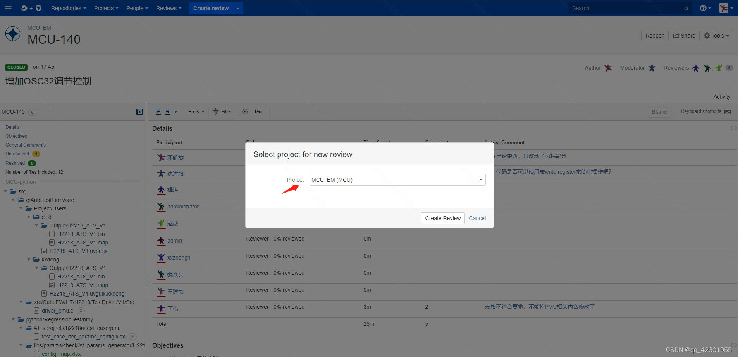This screenshot has height=357, width=738.
Task: Collapse the kxdeng folder
Action: click(x=29, y=260)
